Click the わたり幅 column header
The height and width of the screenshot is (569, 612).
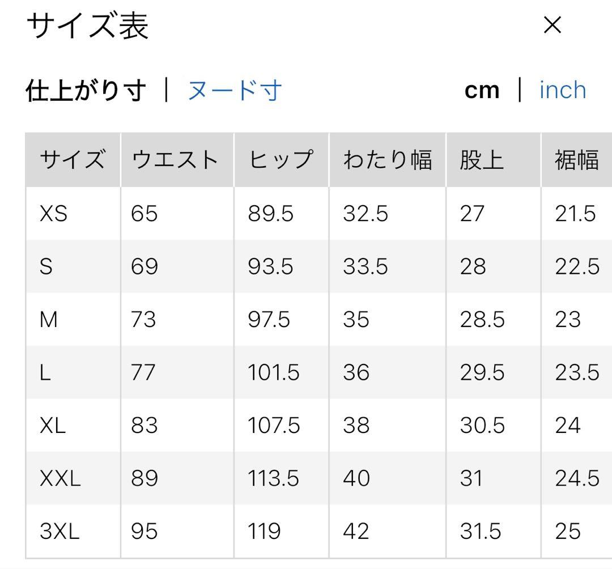point(387,160)
